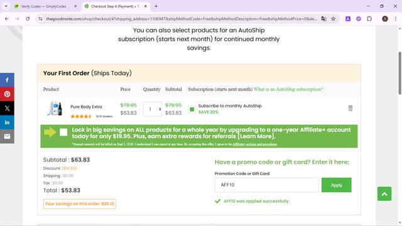Close the Verify Codes tab
Screen dimensions: 402x226
click(75, 6)
